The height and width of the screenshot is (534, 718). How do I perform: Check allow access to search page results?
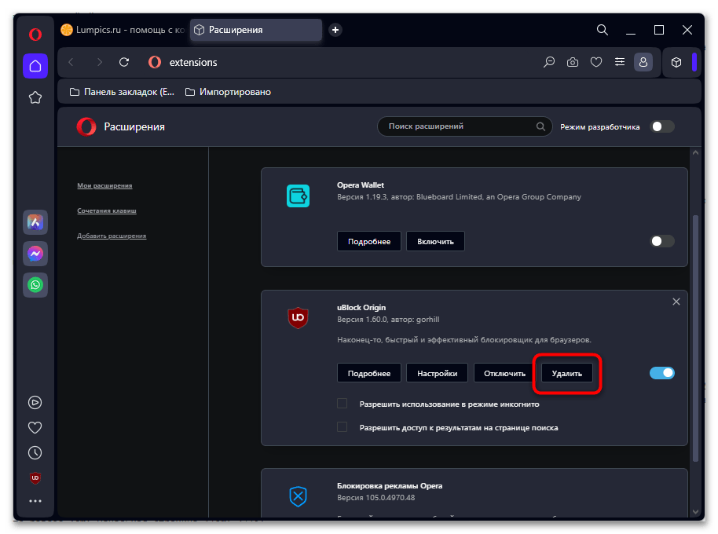(x=342, y=427)
